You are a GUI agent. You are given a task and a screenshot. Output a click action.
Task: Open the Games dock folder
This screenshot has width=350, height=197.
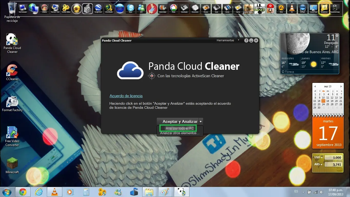click(x=238, y=9)
